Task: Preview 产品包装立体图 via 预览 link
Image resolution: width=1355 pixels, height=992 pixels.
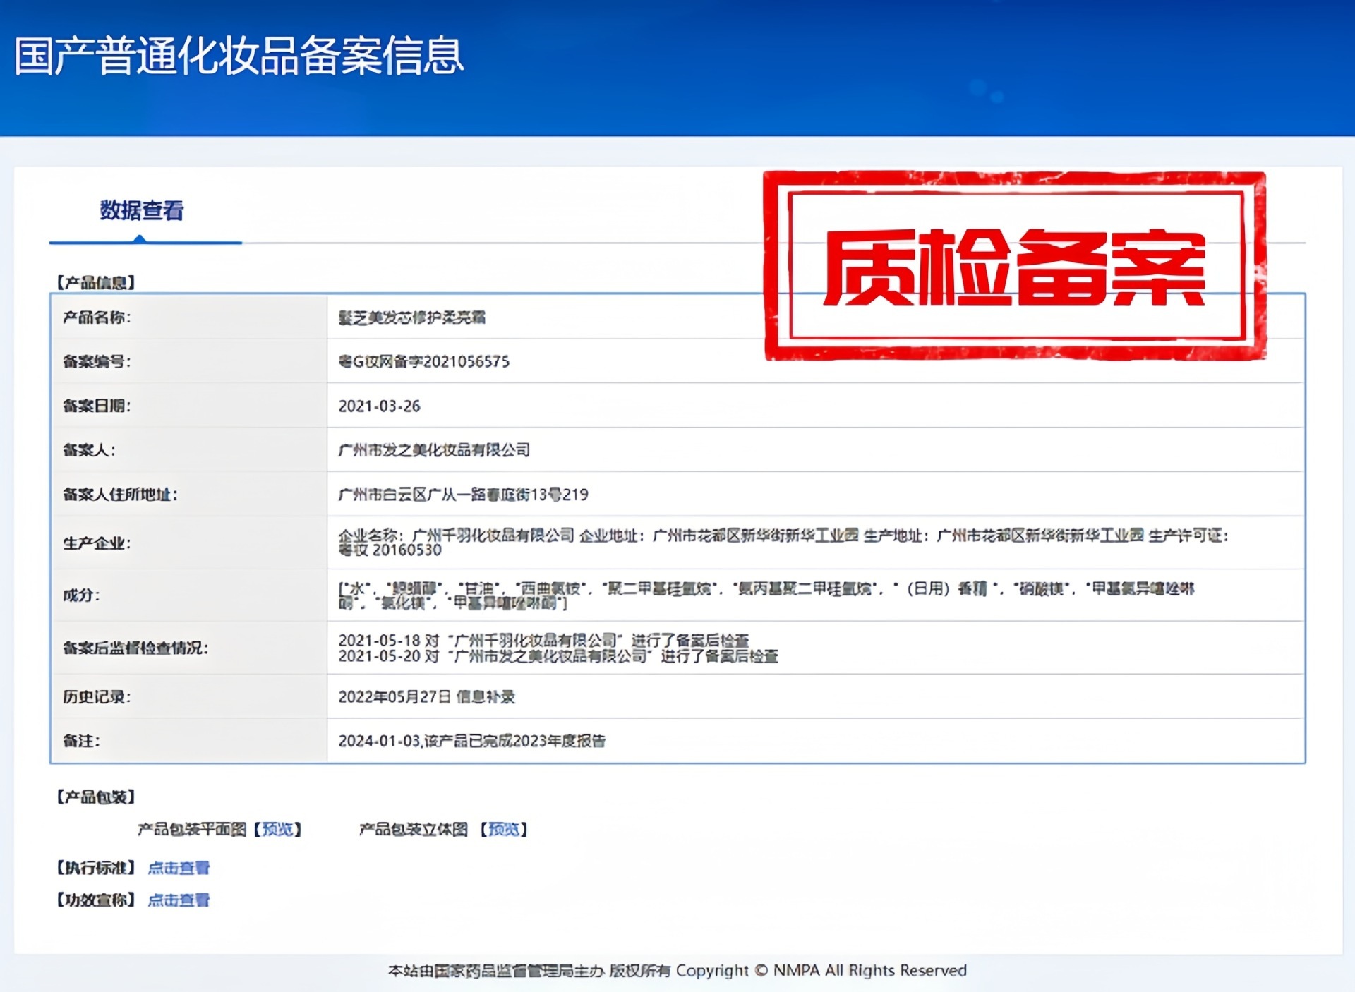Action: 504,829
